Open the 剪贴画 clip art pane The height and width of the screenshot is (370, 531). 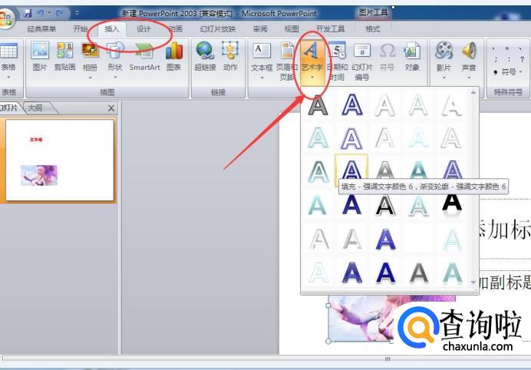pos(64,56)
